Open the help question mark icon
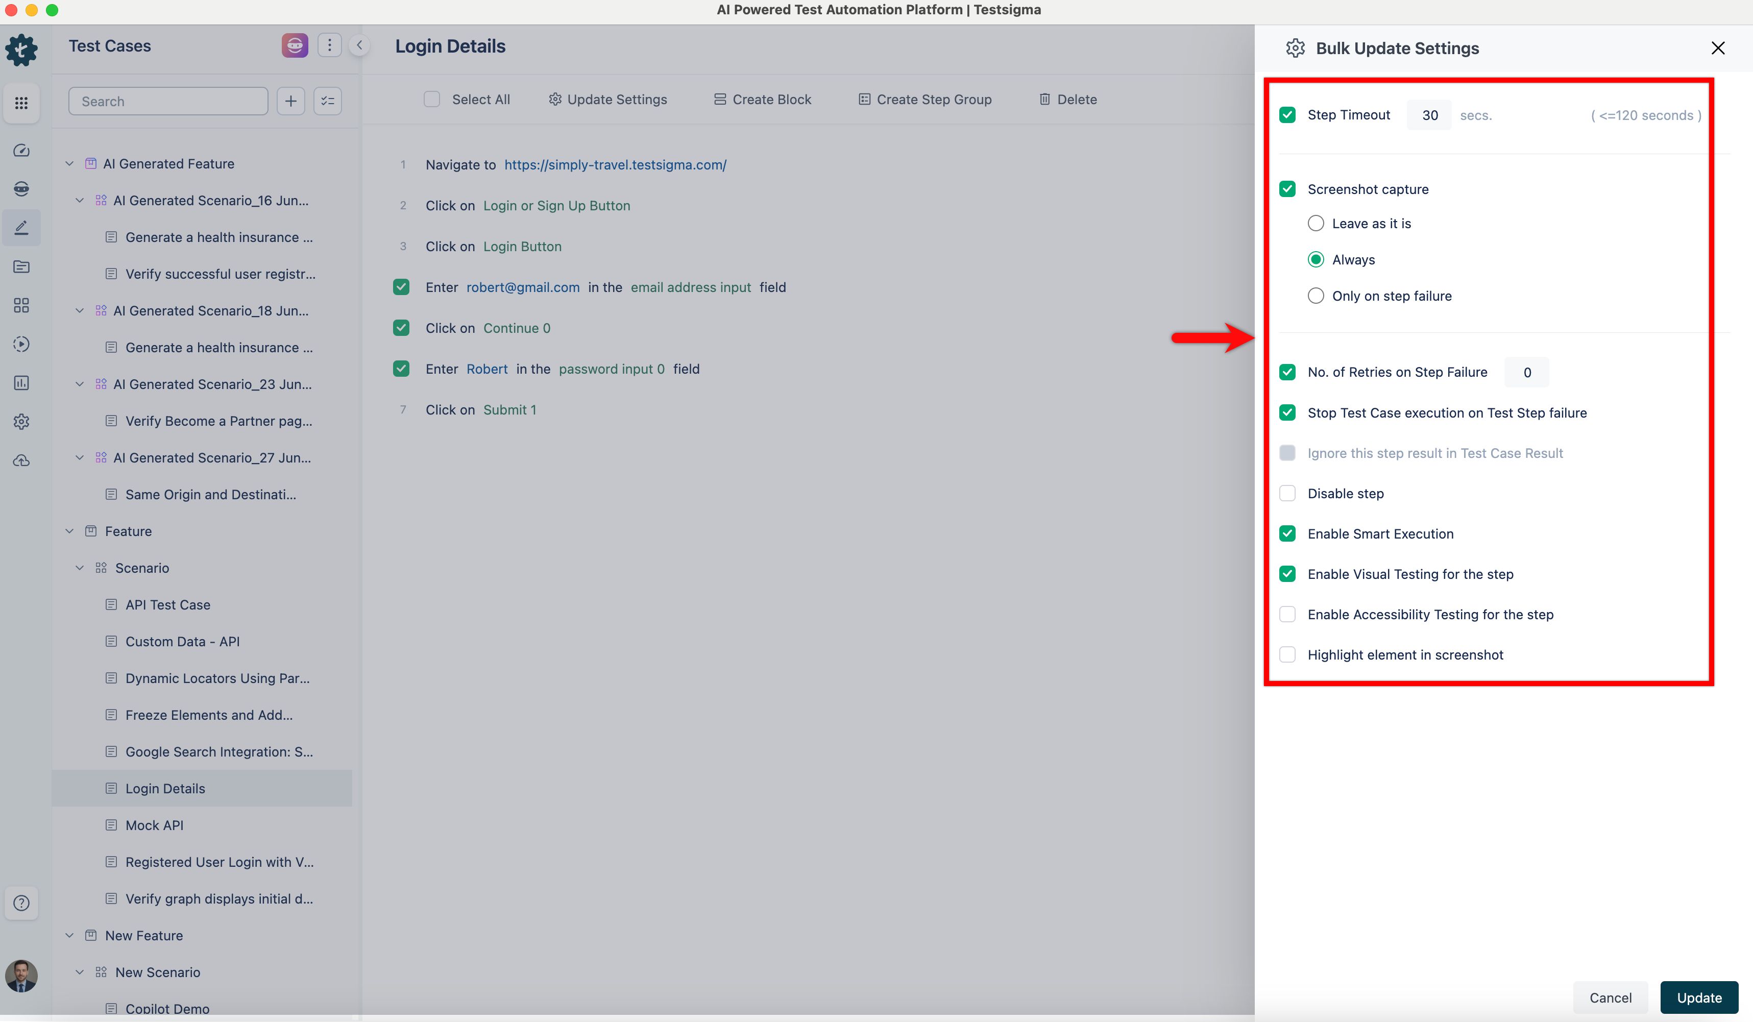Image resolution: width=1753 pixels, height=1022 pixels. 21,903
